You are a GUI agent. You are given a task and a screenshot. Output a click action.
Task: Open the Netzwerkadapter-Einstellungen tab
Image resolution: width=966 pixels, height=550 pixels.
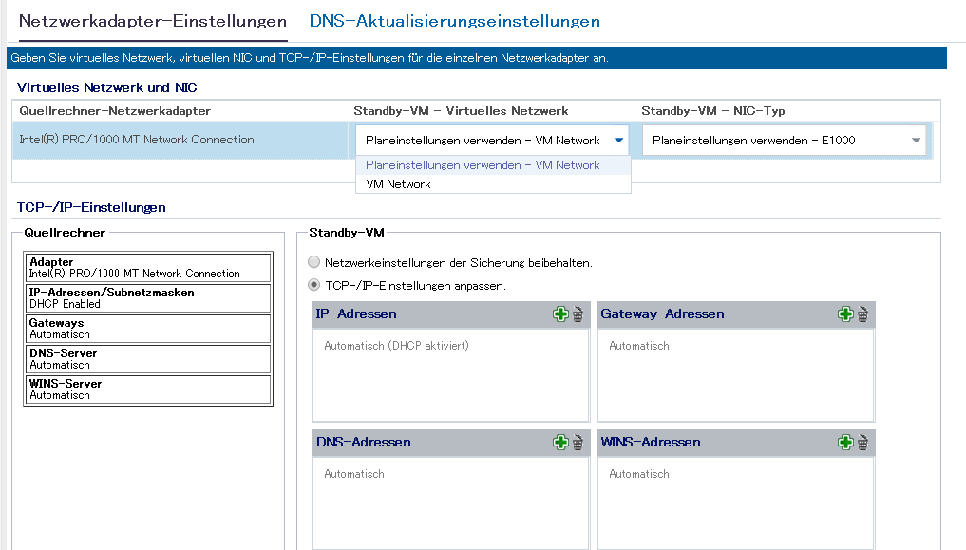pyautogui.click(x=153, y=21)
